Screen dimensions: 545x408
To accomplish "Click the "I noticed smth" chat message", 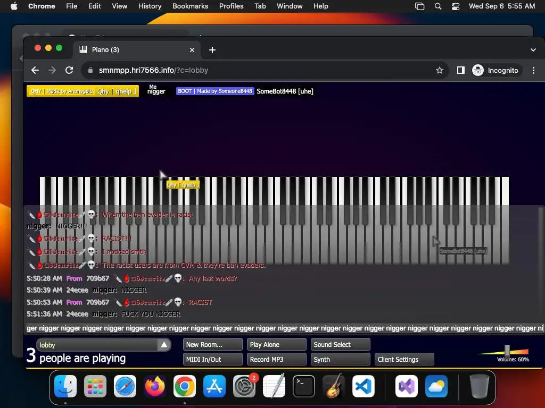I will pos(123,251).
